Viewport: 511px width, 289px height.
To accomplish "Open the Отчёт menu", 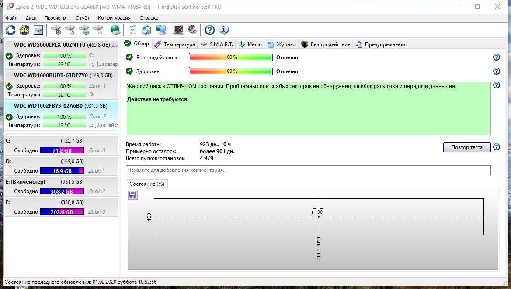I will click(83, 18).
